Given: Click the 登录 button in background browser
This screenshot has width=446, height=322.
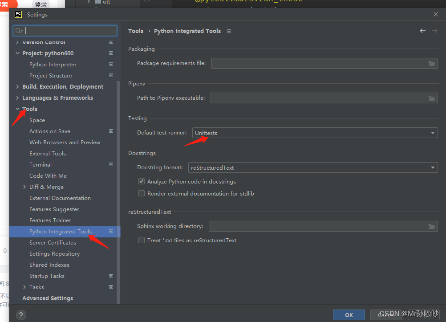Looking at the screenshot, I should click(41, 4).
